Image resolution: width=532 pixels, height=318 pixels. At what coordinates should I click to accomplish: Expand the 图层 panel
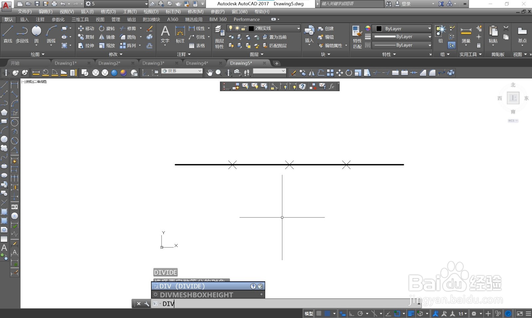pyautogui.click(x=257, y=54)
